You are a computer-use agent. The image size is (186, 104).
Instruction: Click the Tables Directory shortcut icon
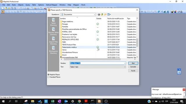point(53,22)
